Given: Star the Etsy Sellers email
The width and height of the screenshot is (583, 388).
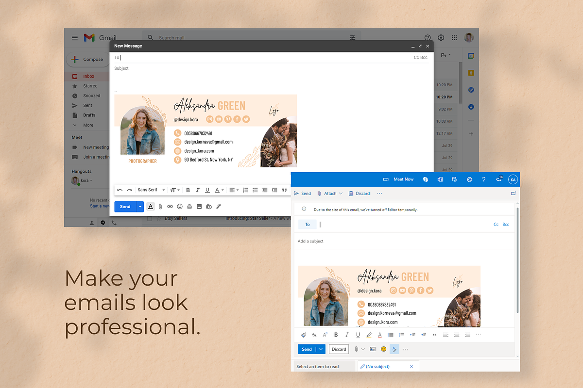Looking at the screenshot, I should 158,219.
